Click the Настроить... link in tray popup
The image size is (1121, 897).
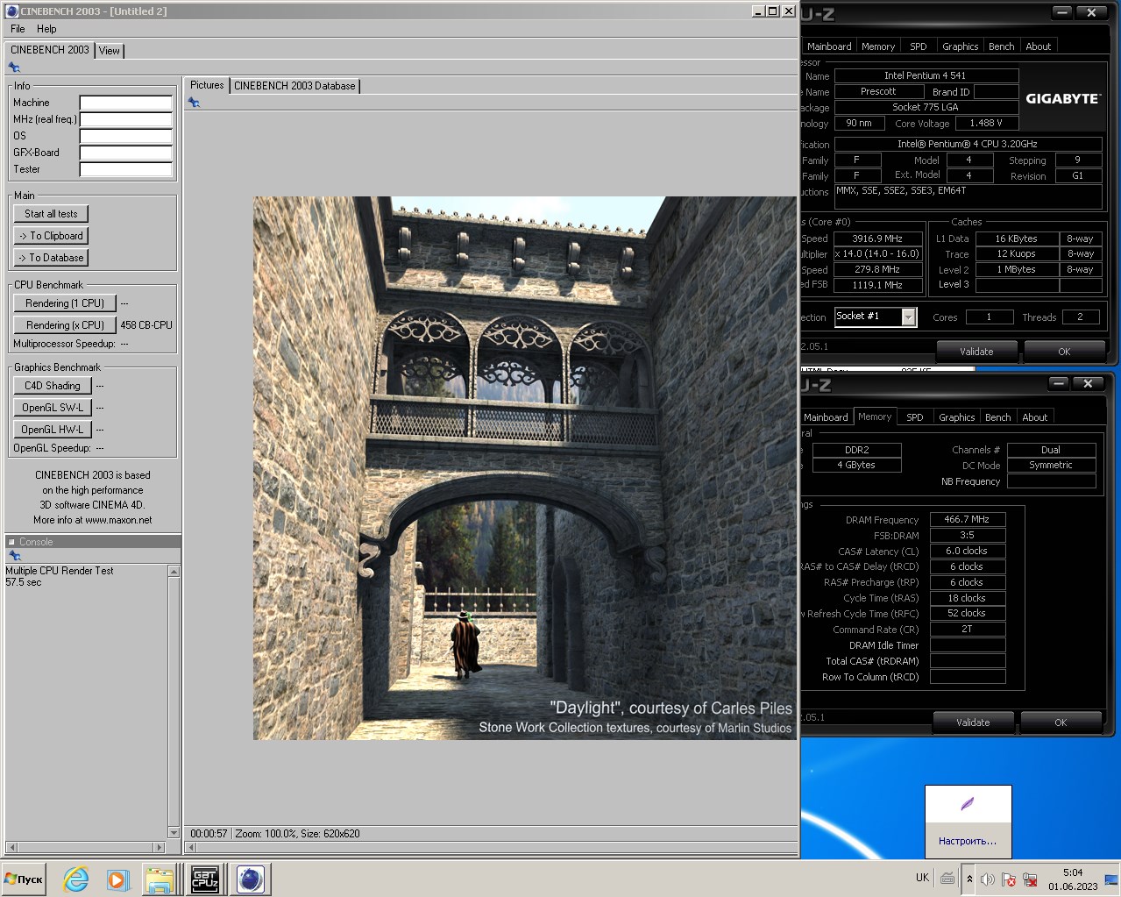point(968,841)
